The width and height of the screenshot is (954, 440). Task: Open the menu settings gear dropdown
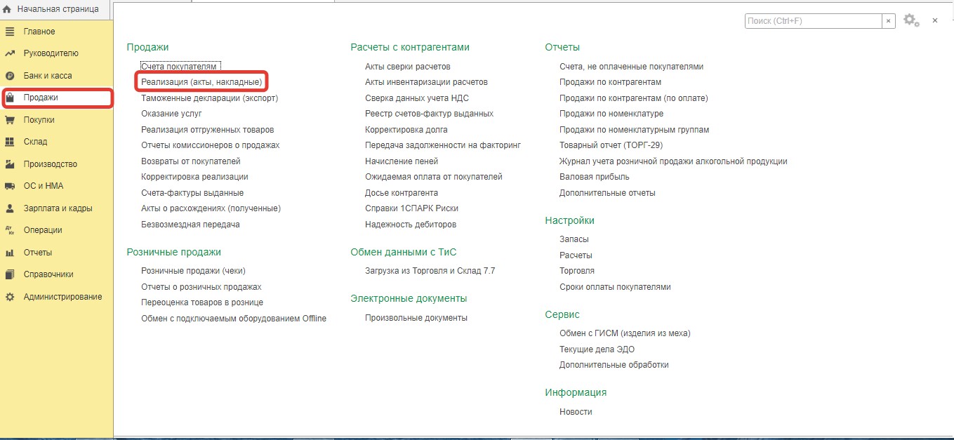(x=911, y=21)
